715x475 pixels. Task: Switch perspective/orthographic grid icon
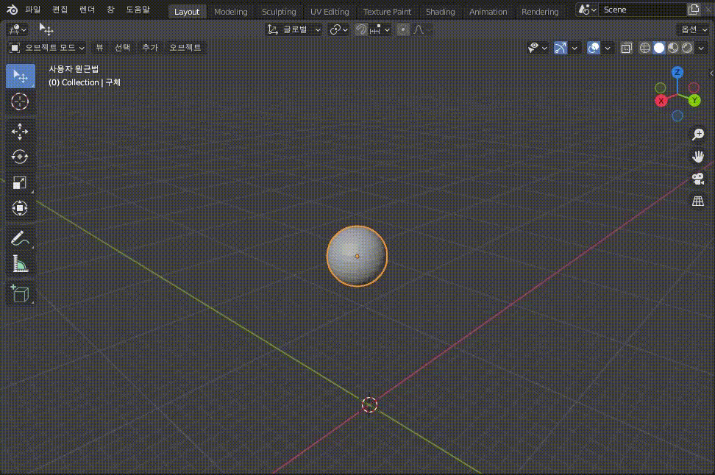coord(698,201)
